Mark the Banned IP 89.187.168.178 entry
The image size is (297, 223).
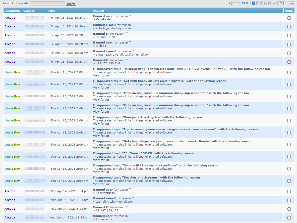pyautogui.click(x=289, y=209)
